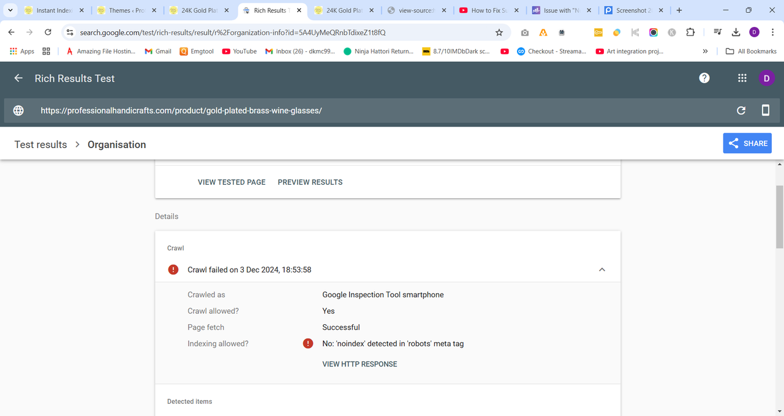Click the camera screenshot extension icon

525,32
